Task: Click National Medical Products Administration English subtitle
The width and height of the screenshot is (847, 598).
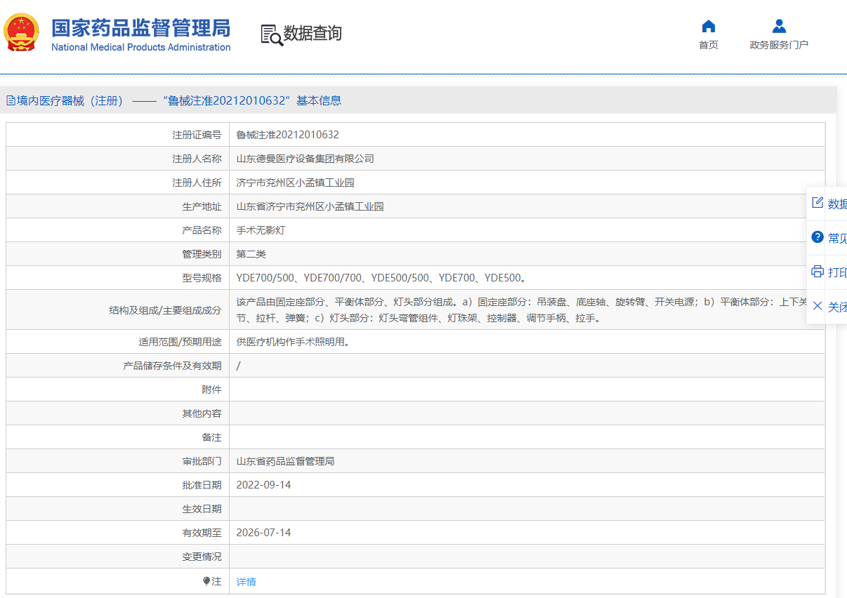Action: pyautogui.click(x=140, y=47)
